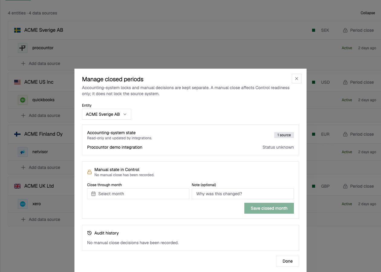Screen dimensions: 381x272
Task: Click the Done button
Action: click(287, 261)
